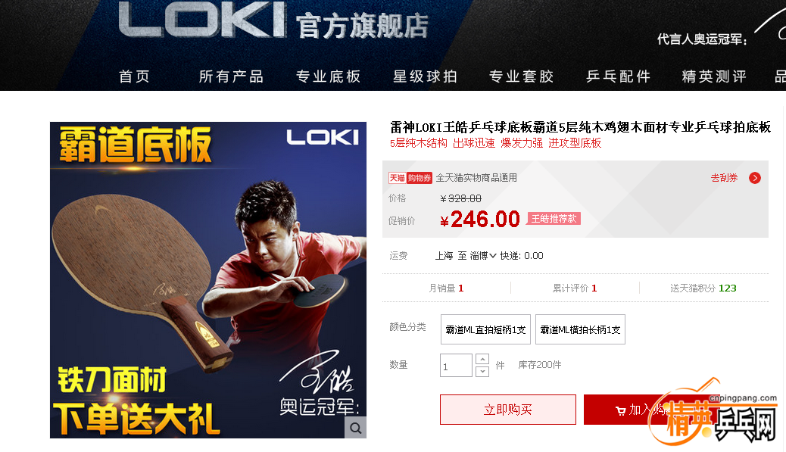Click the LOKI logo in header

(x=202, y=20)
